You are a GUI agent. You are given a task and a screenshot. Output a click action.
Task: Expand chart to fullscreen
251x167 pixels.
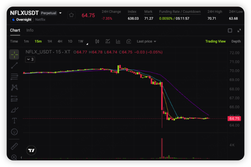pos(239,30)
